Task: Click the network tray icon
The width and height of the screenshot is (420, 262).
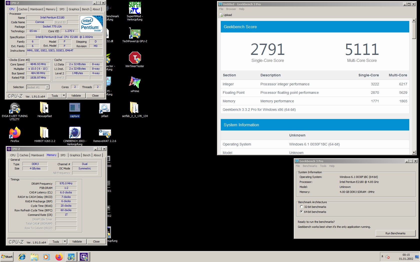Action: [x=417, y=257]
